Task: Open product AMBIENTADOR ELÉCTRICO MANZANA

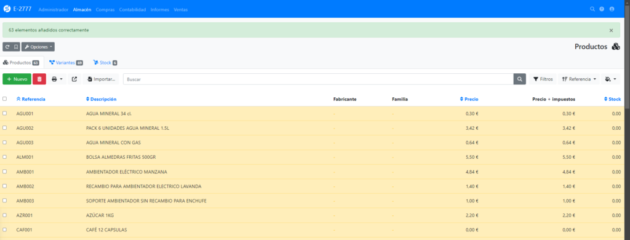Action: click(127, 172)
